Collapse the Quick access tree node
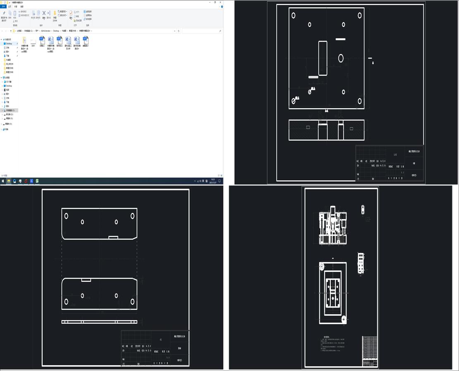The width and height of the screenshot is (459, 371). [x=2, y=40]
